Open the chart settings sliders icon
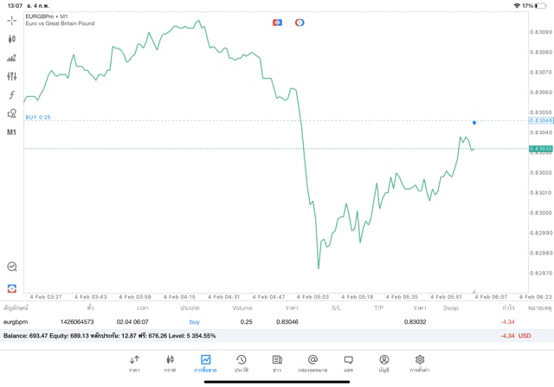This screenshot has height=387, width=554. coord(12,76)
